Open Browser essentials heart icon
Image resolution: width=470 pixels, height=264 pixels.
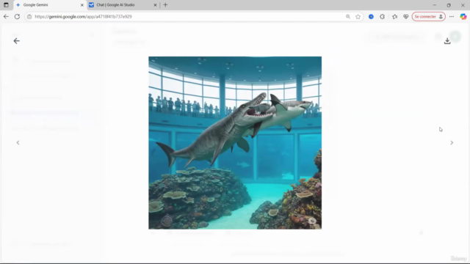pos(406,16)
